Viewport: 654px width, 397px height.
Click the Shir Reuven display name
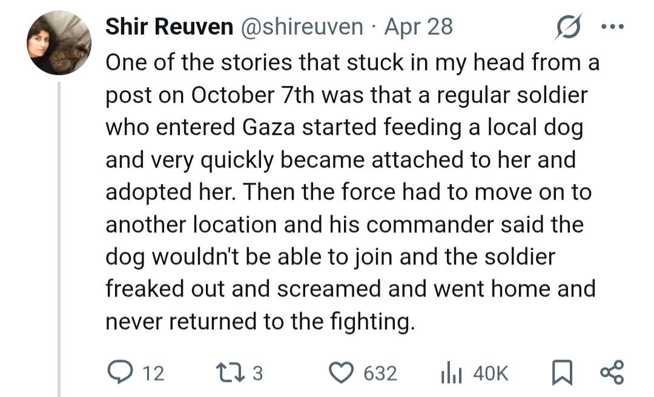click(169, 27)
